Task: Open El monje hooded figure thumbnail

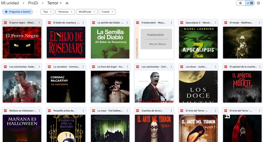Action: pyautogui.click(x=242, y=43)
